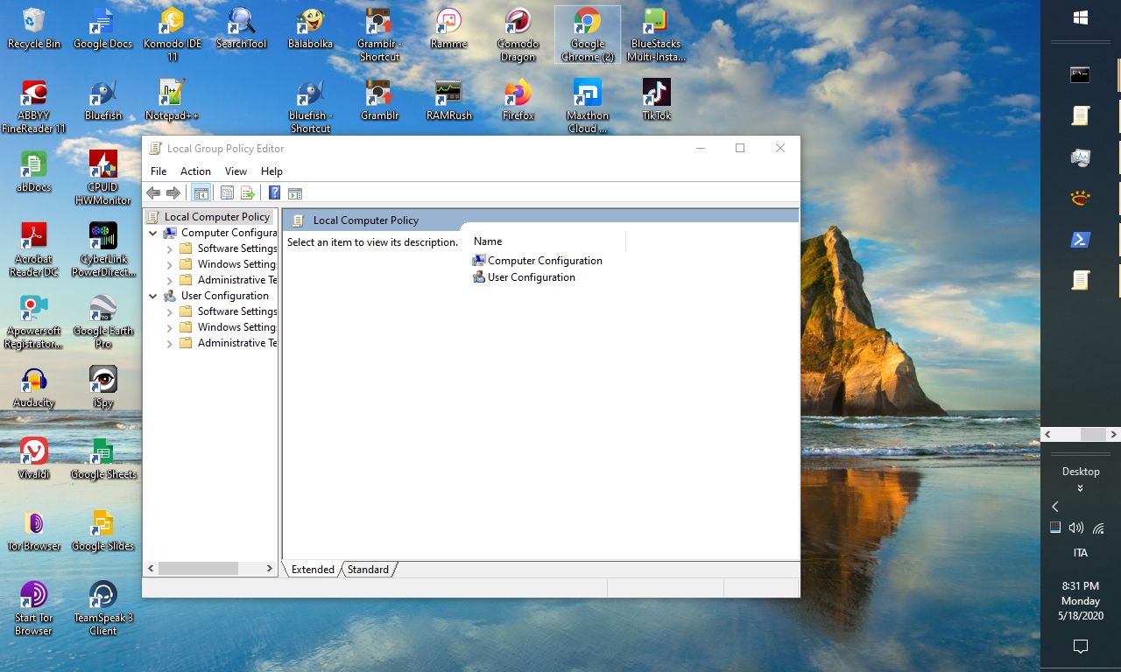Open the Recycle Bin desktop icon
Image resolution: width=1121 pixels, height=672 pixels.
[33, 29]
